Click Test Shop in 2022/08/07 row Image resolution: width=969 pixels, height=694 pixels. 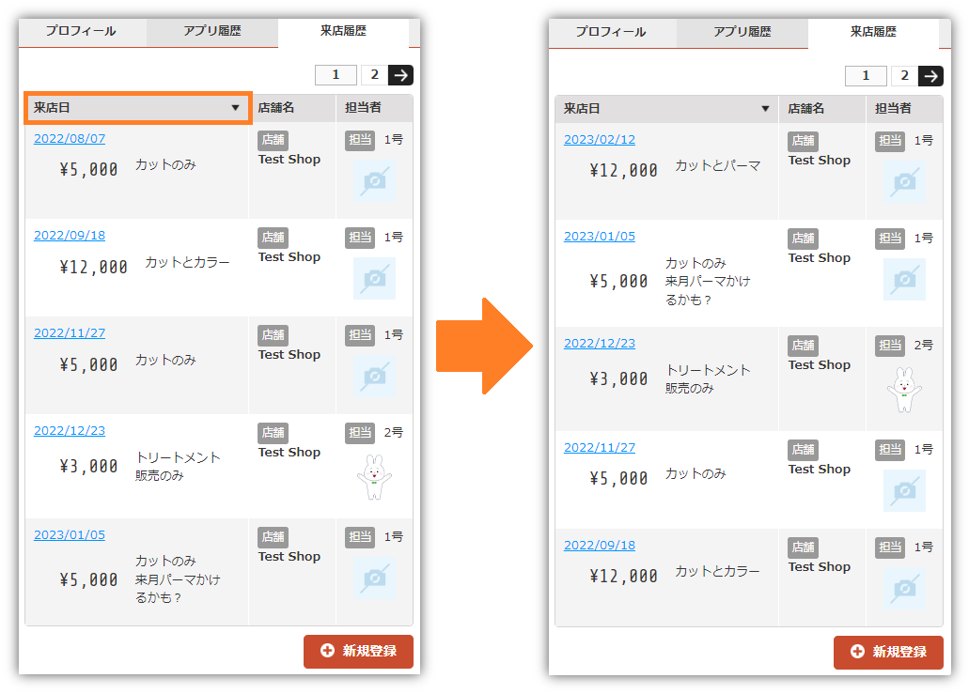click(289, 160)
